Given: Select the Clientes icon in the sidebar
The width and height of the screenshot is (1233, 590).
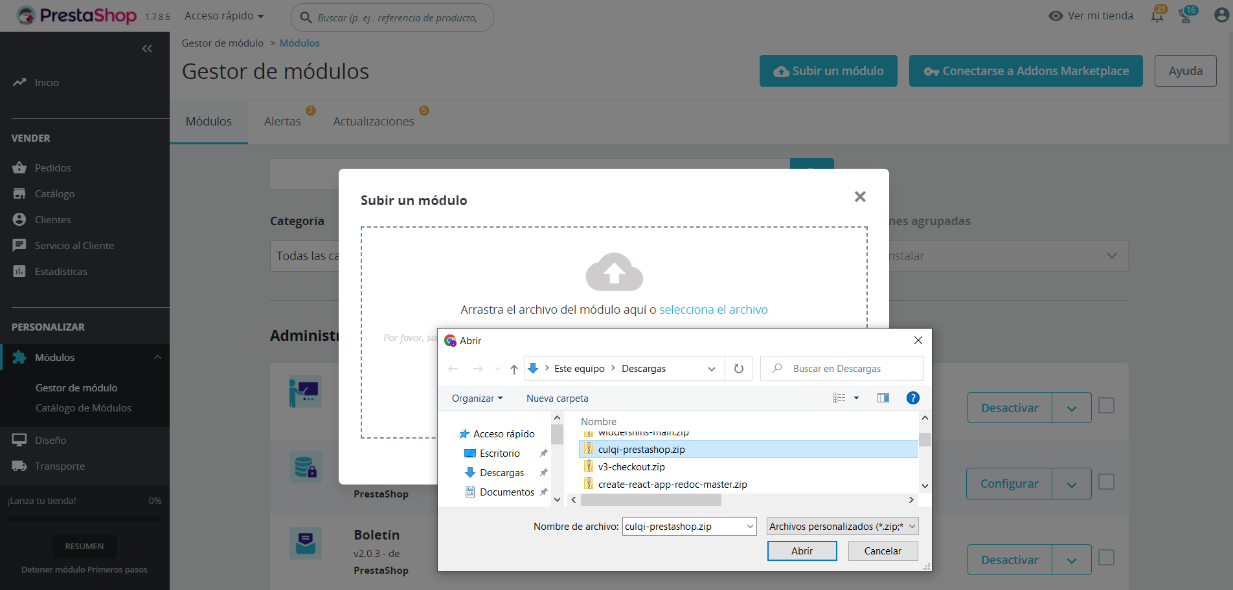Looking at the screenshot, I should pyautogui.click(x=20, y=219).
